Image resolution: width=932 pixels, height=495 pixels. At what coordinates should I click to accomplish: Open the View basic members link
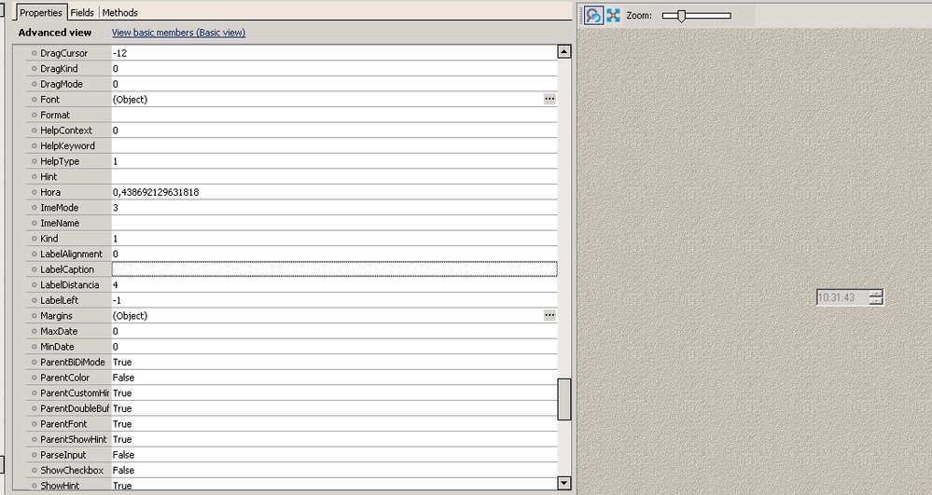(x=179, y=33)
